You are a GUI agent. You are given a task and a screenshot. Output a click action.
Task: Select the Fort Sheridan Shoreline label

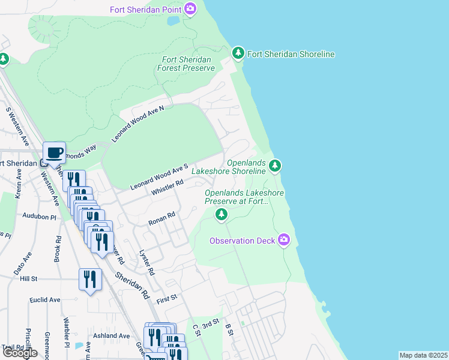click(291, 54)
